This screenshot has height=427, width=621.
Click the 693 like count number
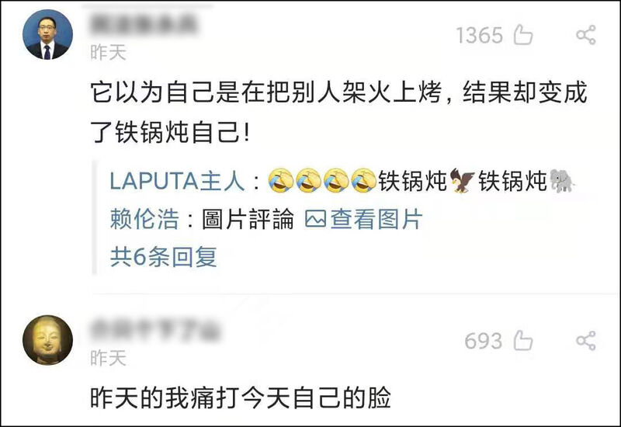pyautogui.click(x=484, y=341)
